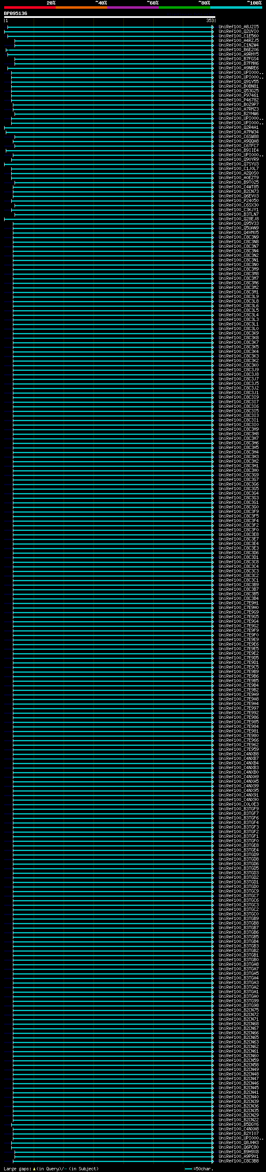
Task: Select hit label UniRef100_C8C388
Action: pyautogui.click(x=239, y=1161)
